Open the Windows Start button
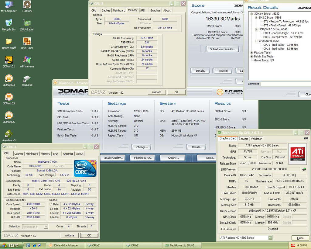Viewport: 311px width, 249px height. tap(11, 245)
